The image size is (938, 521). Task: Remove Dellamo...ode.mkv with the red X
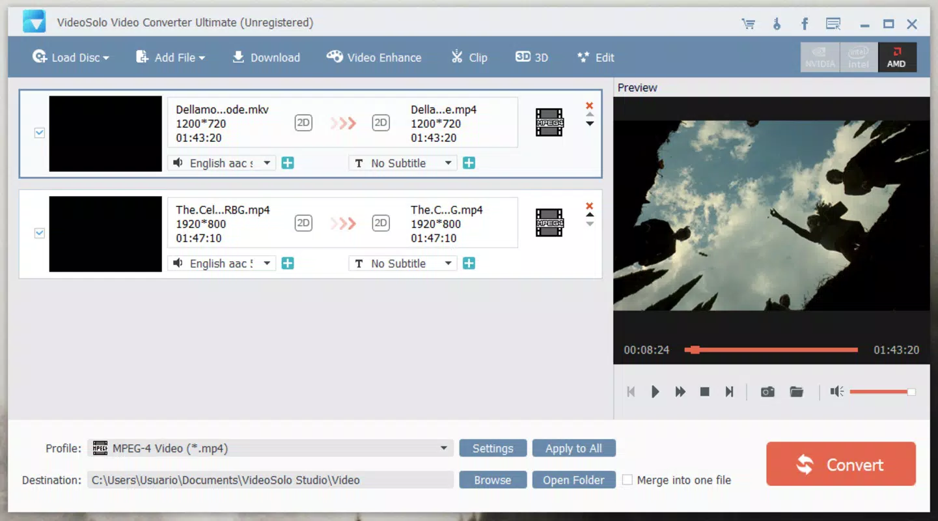pyautogui.click(x=589, y=106)
